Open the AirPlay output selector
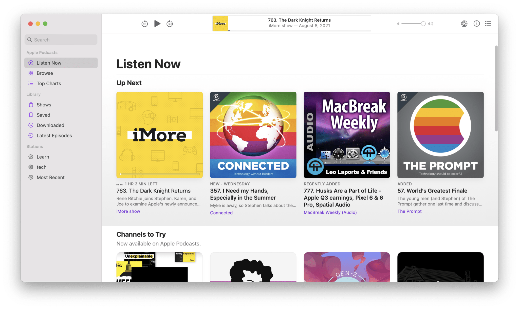519x309 pixels. coord(464,24)
